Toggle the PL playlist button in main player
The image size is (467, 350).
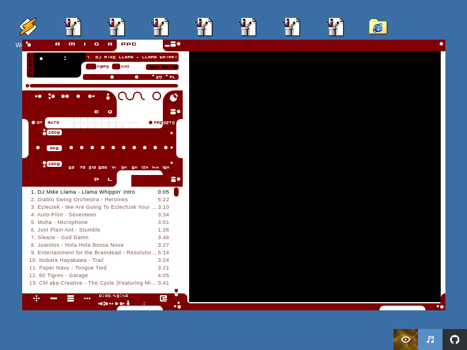point(172,77)
